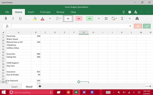This screenshot has height=95, width=153.
Task: Select the Electricity cell
Action: (x=19, y=36)
